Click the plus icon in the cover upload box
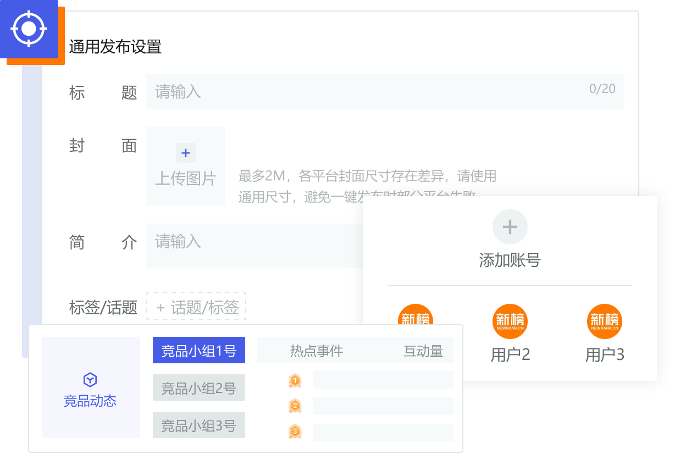 186,153
